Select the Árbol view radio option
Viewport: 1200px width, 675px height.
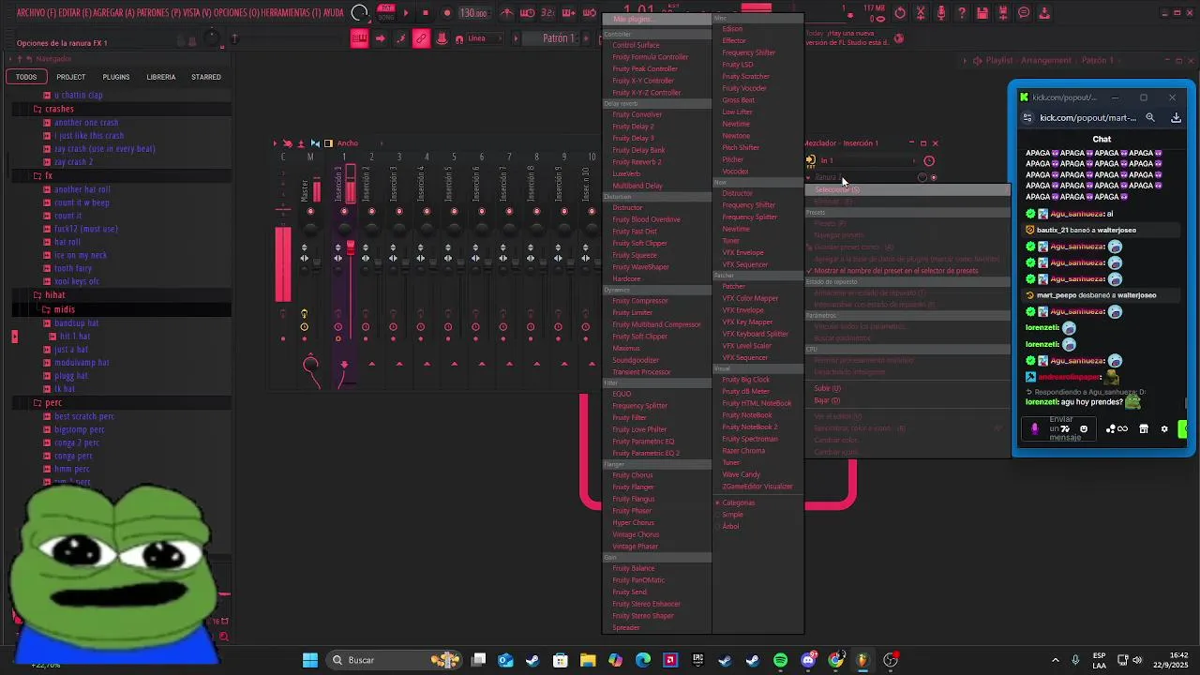(x=729, y=526)
